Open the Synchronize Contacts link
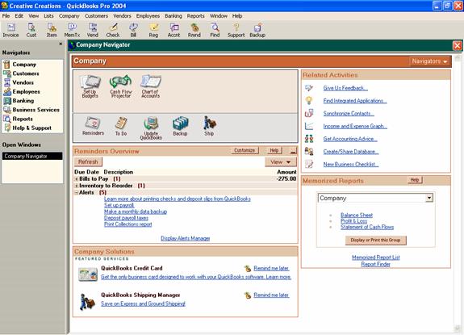 (x=349, y=113)
